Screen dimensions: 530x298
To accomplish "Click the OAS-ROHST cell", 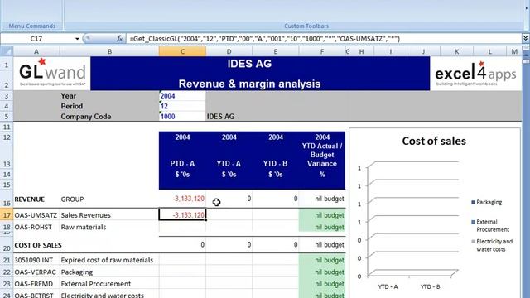I will [x=36, y=227].
